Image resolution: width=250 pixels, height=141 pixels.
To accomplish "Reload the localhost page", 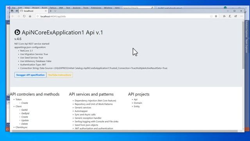I will (24, 16).
